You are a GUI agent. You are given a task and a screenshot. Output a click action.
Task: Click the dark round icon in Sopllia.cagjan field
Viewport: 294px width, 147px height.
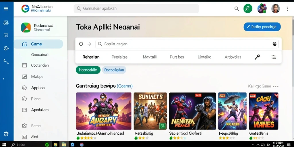pyautogui.click(x=274, y=44)
